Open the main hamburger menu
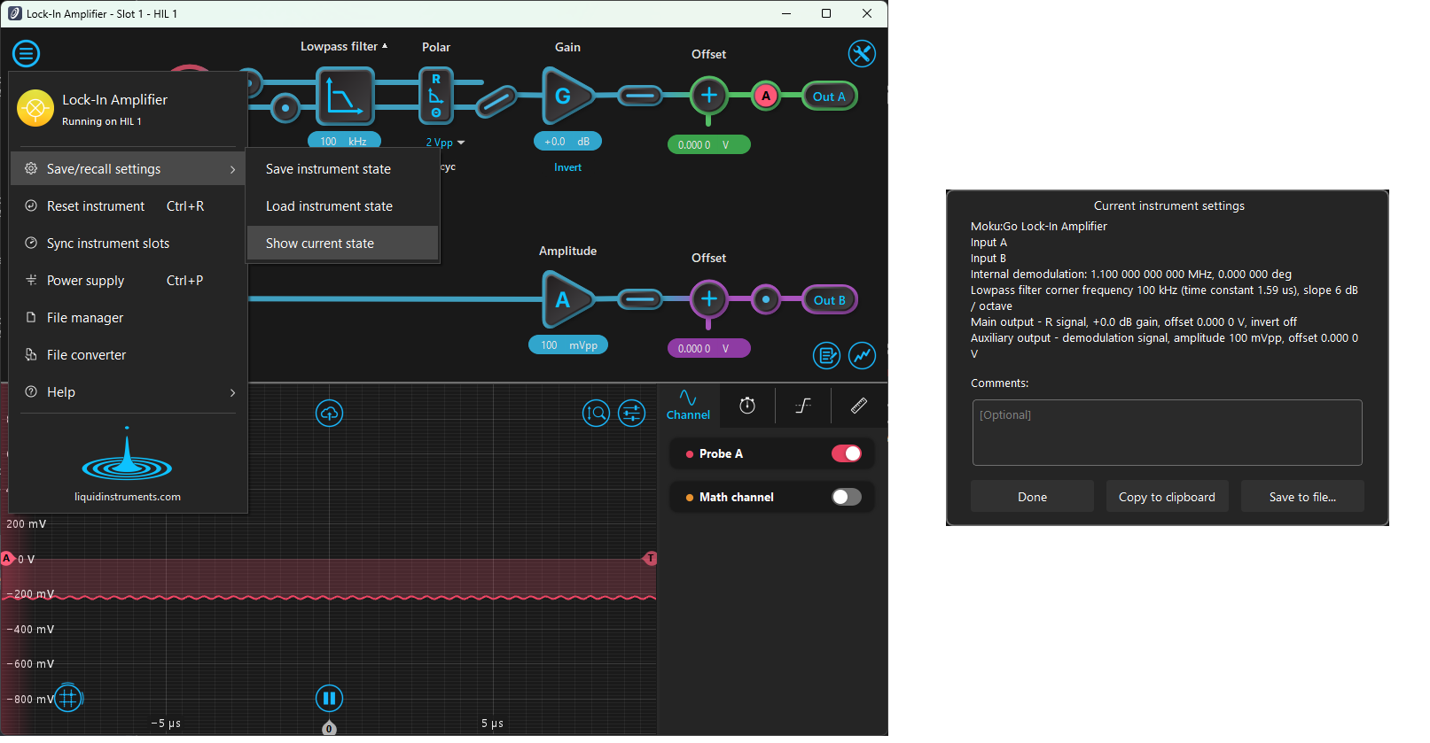Screen dimensions: 1430x743 pos(27,54)
